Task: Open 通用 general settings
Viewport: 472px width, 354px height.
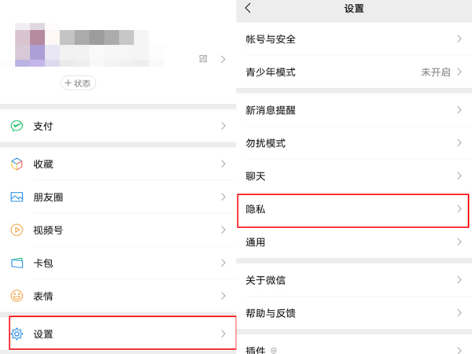Action: (352, 243)
